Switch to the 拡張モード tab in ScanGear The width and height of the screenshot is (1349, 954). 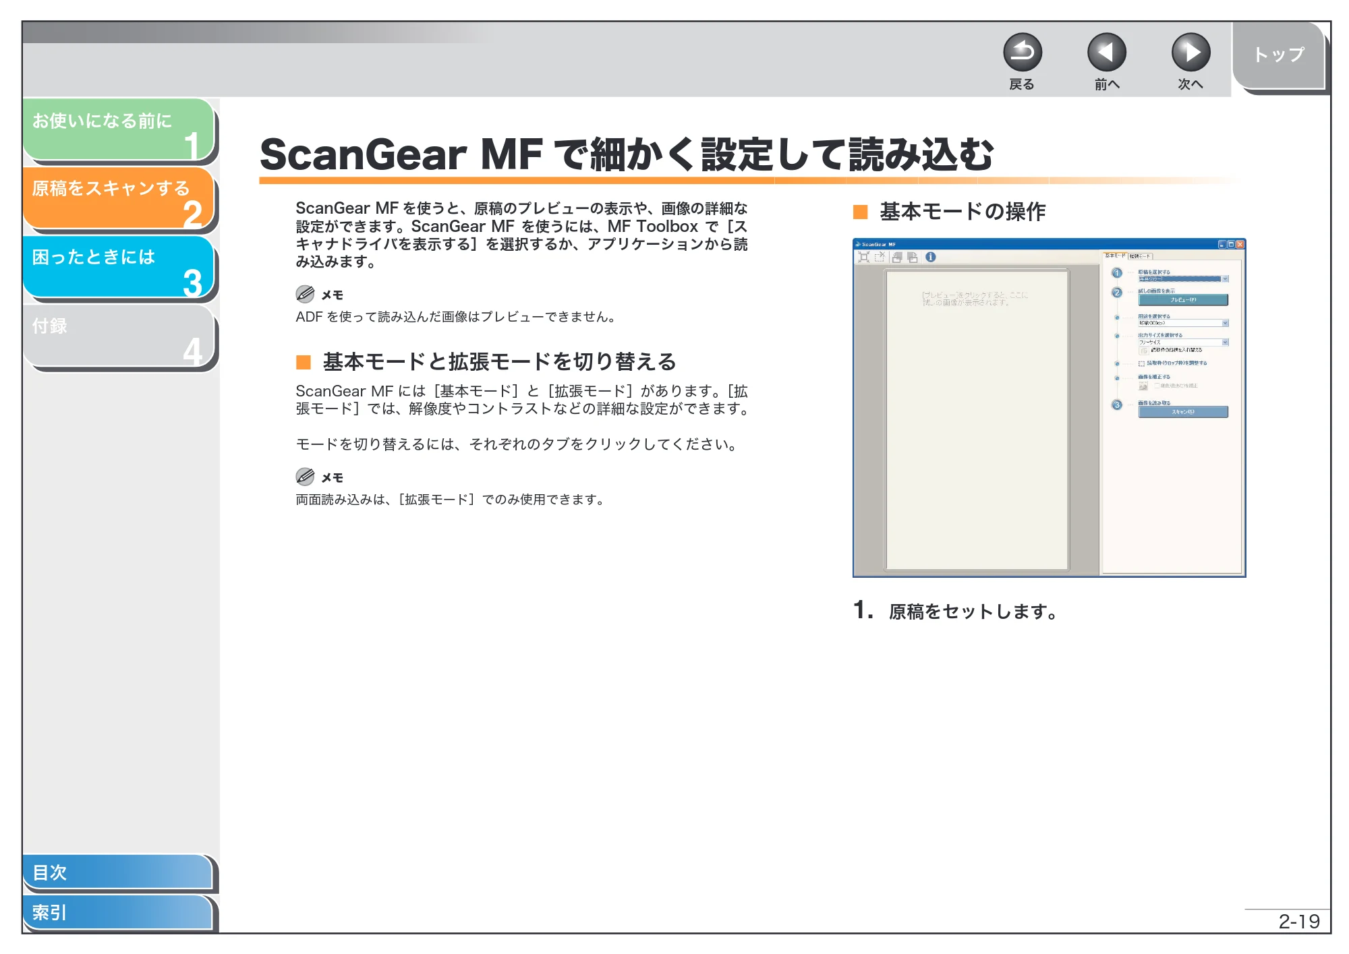(x=1140, y=256)
